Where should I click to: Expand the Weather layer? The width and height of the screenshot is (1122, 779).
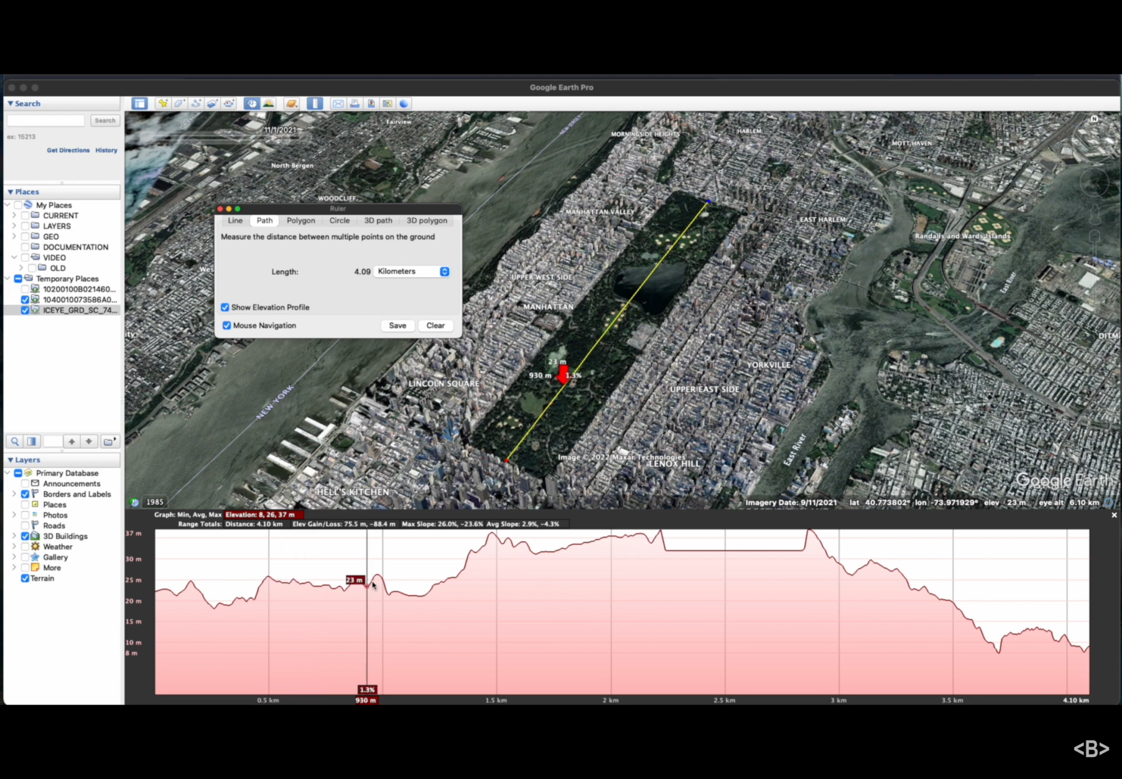(14, 546)
